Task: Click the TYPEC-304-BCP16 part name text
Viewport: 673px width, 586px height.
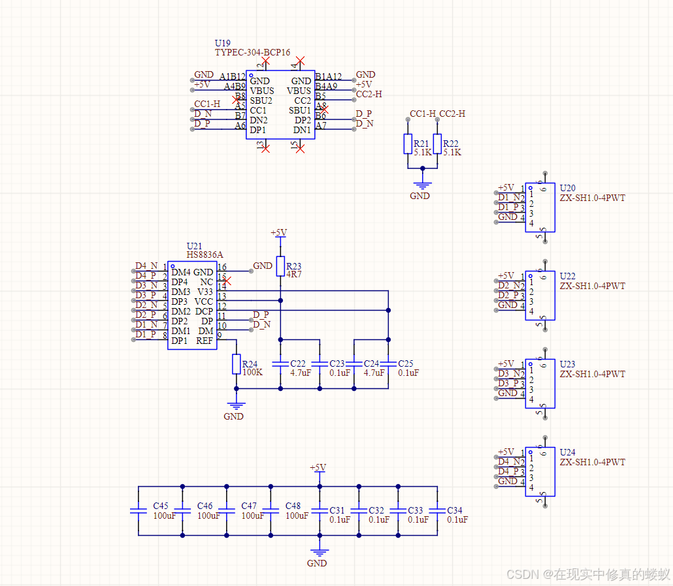Action: click(x=252, y=52)
